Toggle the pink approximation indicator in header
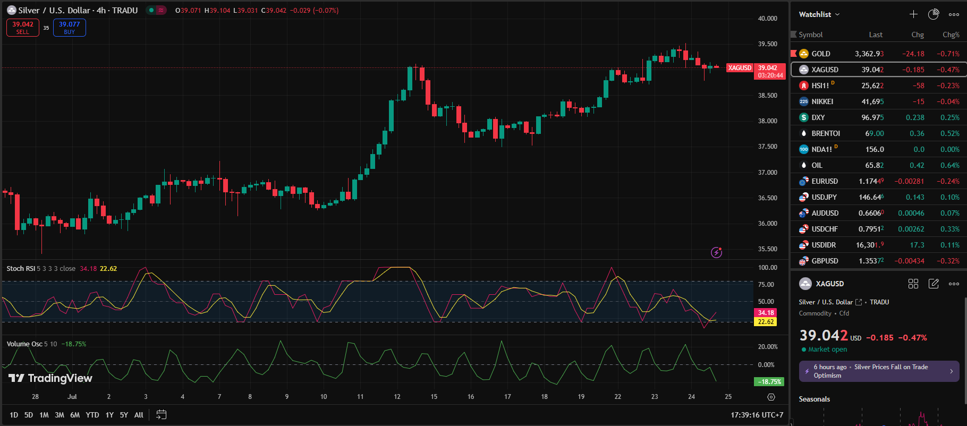 160,10
